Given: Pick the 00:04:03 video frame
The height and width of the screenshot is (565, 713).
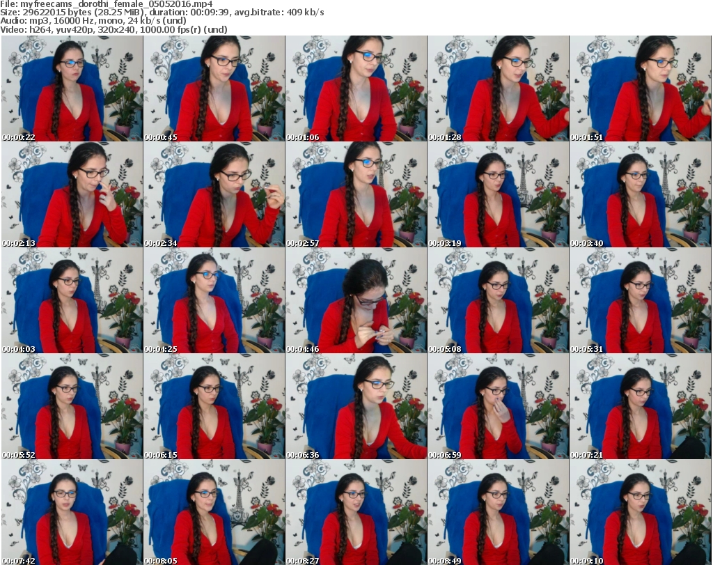Looking at the screenshot, I should point(72,301).
